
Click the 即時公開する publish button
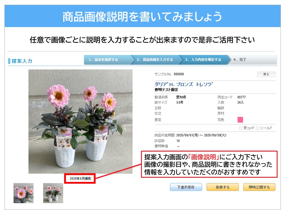259,187
